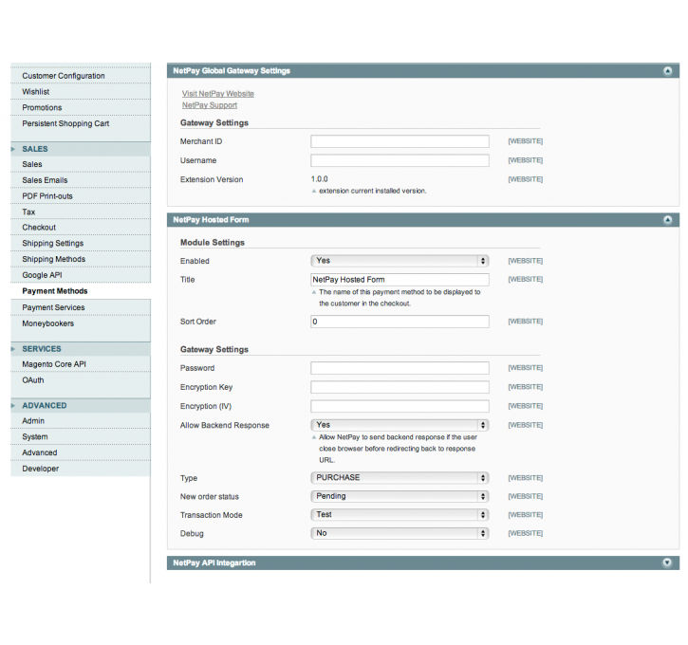Open the Enabled dropdown
The width and height of the screenshot is (688, 645).
(400, 261)
